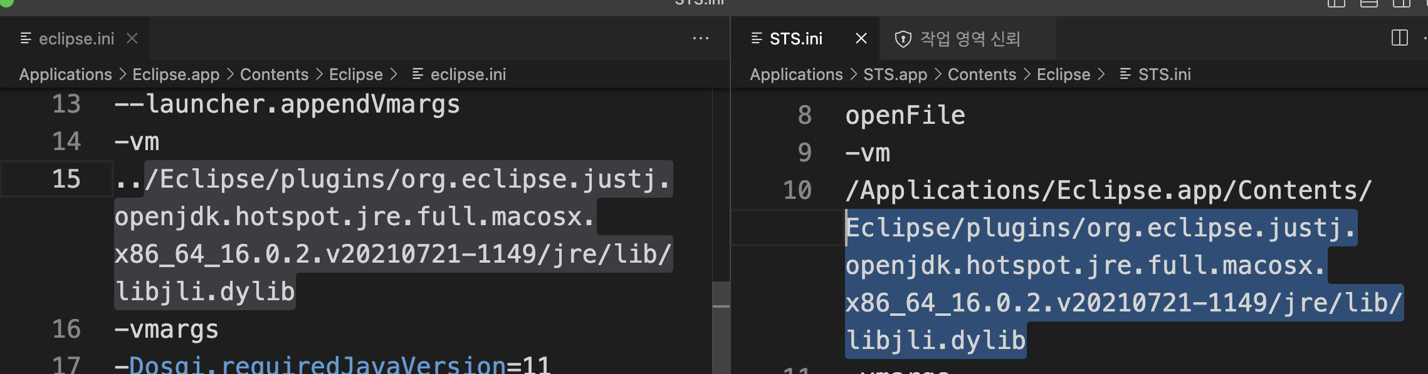Select Eclipse folder in left breadcrumb
Image resolution: width=1428 pixels, height=374 pixels.
(x=355, y=74)
